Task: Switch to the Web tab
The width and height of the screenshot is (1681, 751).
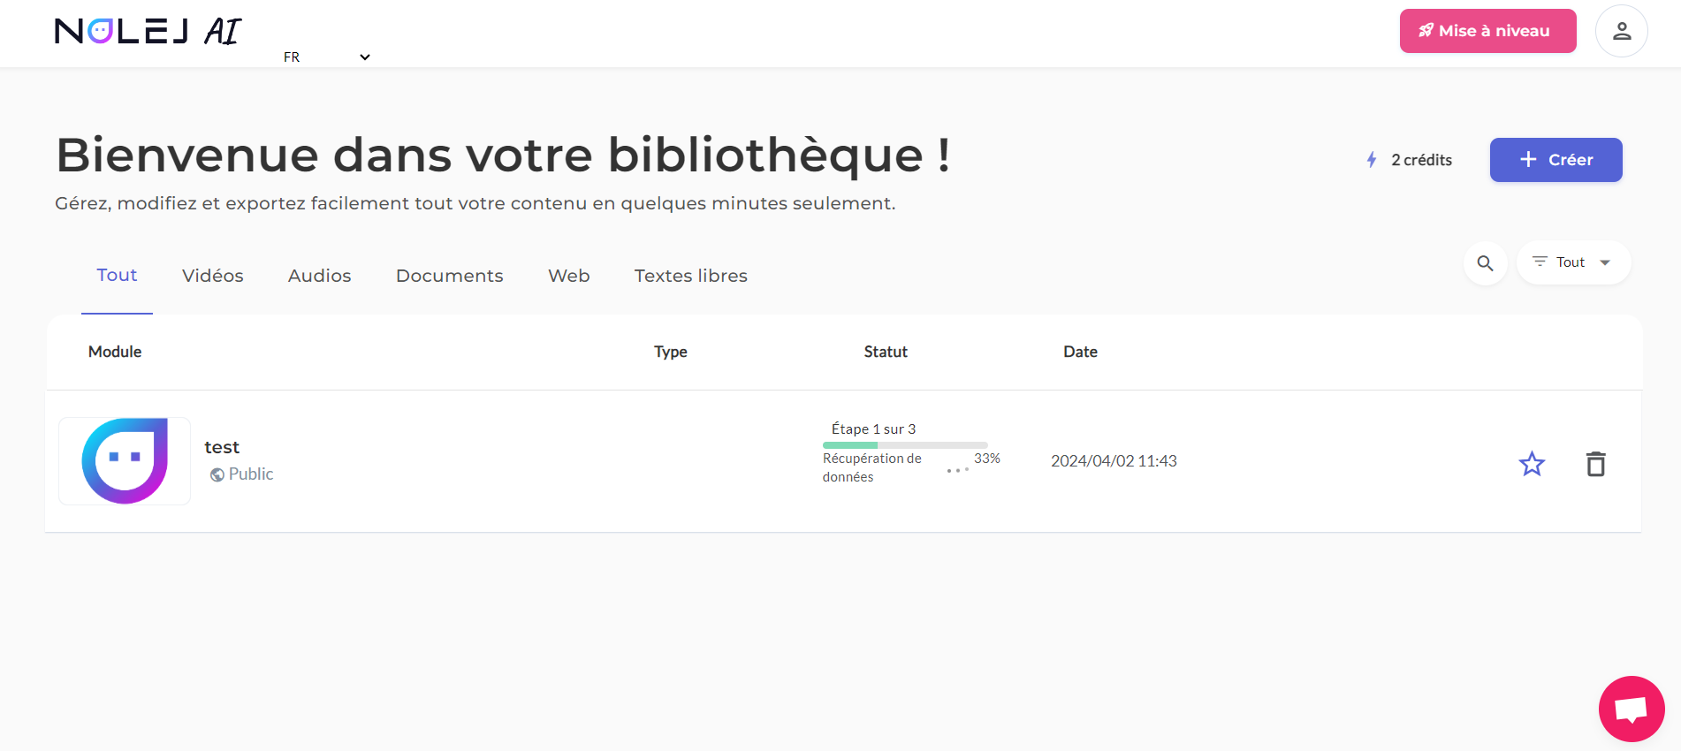Action: point(568,276)
